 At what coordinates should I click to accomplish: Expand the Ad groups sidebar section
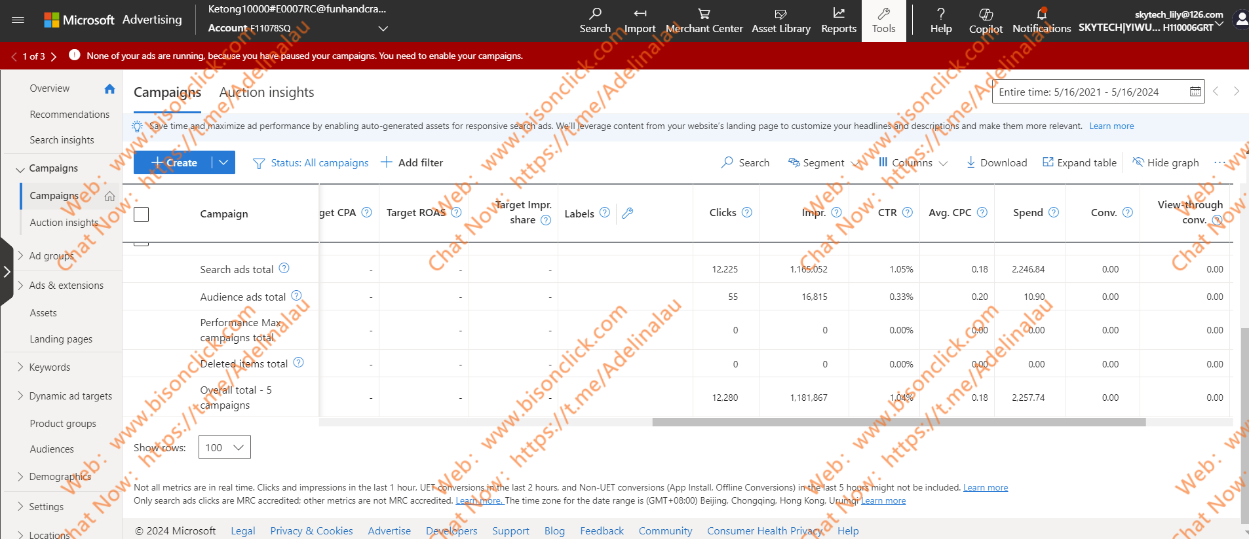(20, 255)
